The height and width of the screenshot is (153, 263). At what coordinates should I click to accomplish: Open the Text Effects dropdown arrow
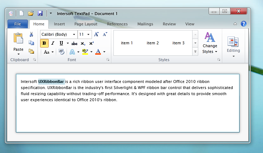pyautogui.click(x=78, y=52)
